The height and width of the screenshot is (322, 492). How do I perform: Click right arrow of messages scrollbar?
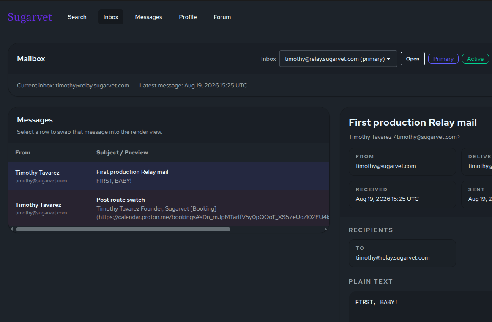point(325,229)
